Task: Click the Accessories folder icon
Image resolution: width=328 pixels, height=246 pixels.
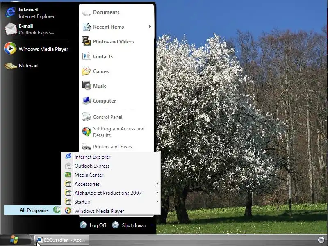Action: coord(68,184)
